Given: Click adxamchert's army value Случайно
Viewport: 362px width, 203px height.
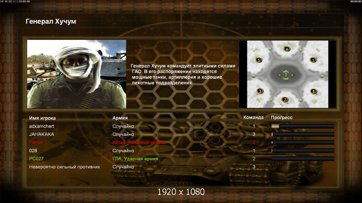Looking at the screenshot, I should click(x=123, y=126).
